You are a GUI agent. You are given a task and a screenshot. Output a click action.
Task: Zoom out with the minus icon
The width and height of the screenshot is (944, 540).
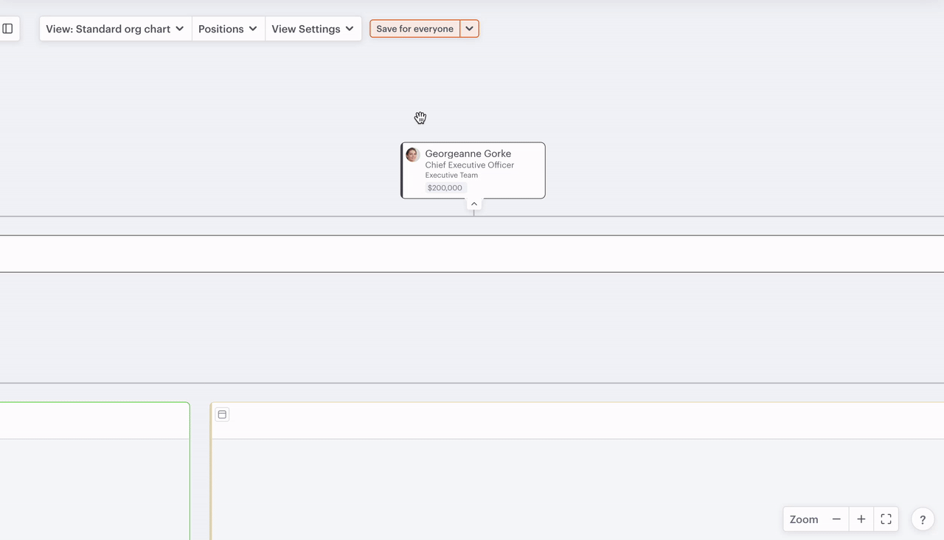click(836, 519)
